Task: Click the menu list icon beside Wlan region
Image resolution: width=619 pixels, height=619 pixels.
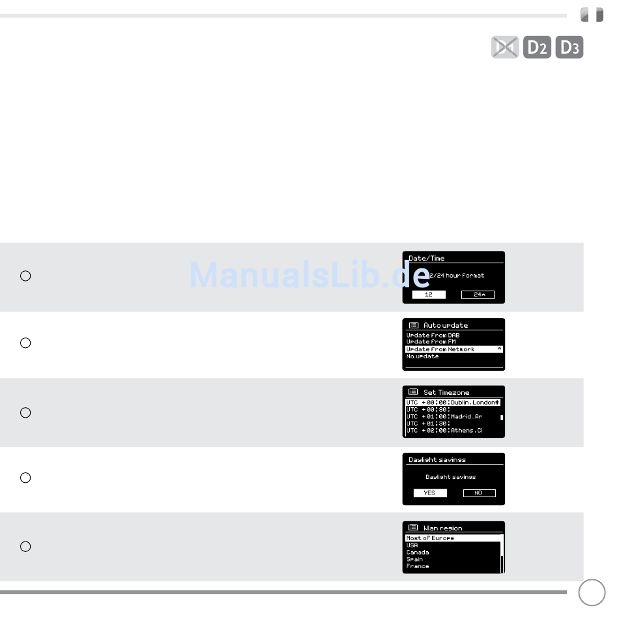Action: (413, 527)
